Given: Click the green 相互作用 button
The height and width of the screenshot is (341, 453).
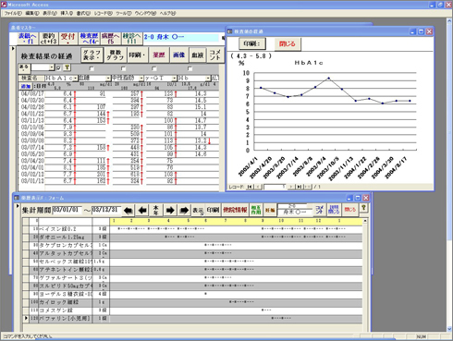Looking at the screenshot, I should 256,210.
